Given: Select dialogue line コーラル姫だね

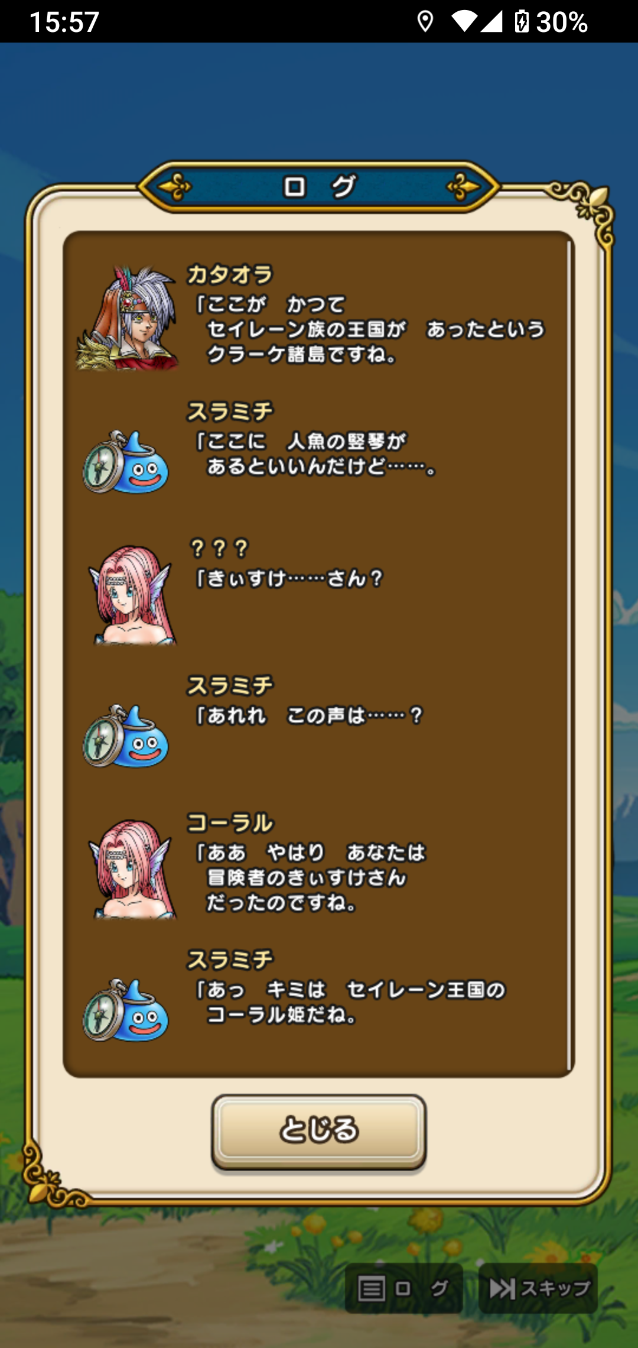Looking at the screenshot, I should click(282, 1015).
